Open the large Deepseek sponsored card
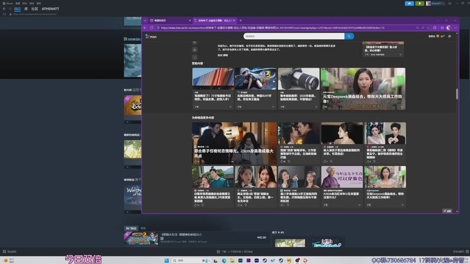The image size is (470, 264). [363, 89]
